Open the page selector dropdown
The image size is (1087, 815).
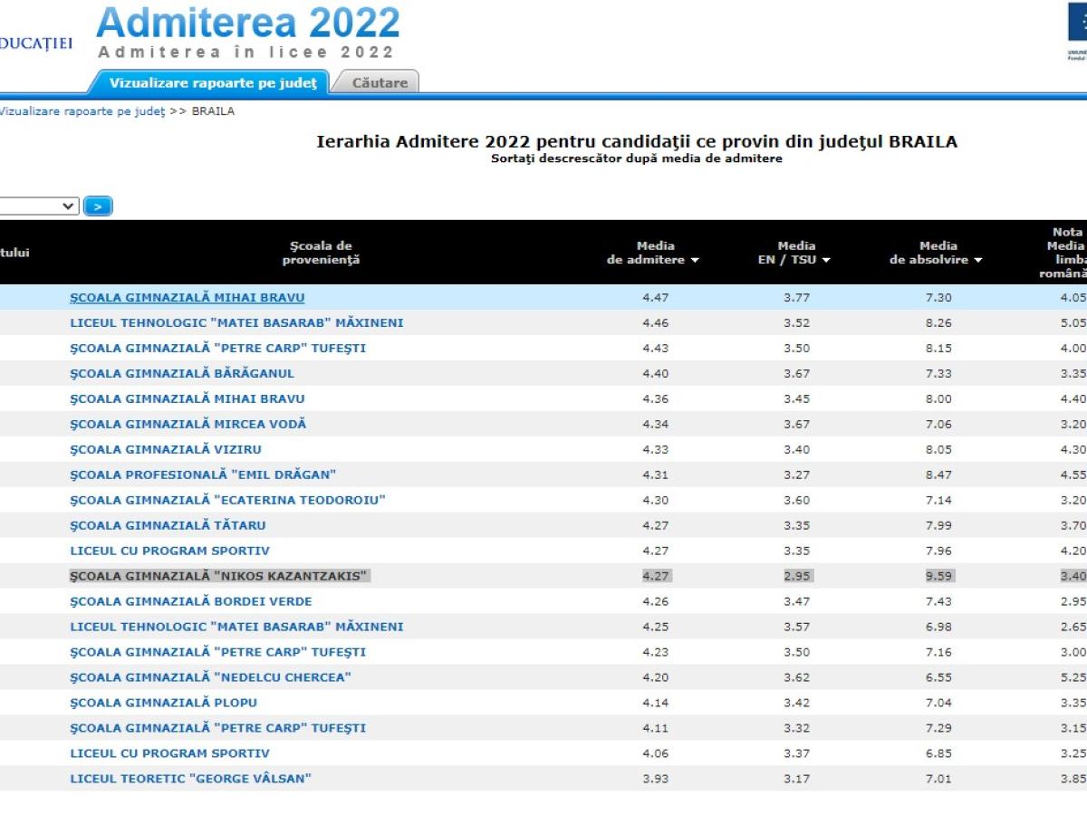[x=38, y=206]
